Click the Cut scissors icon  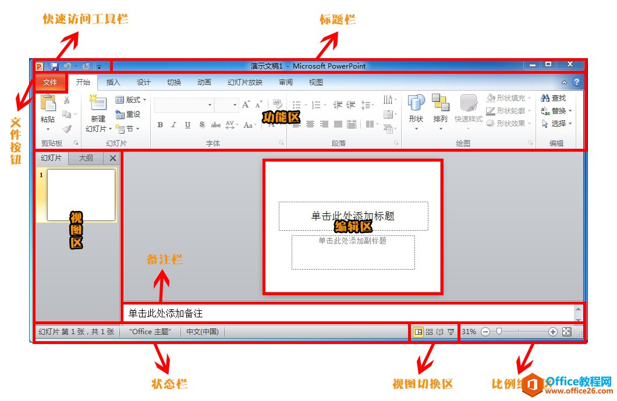coord(67,100)
